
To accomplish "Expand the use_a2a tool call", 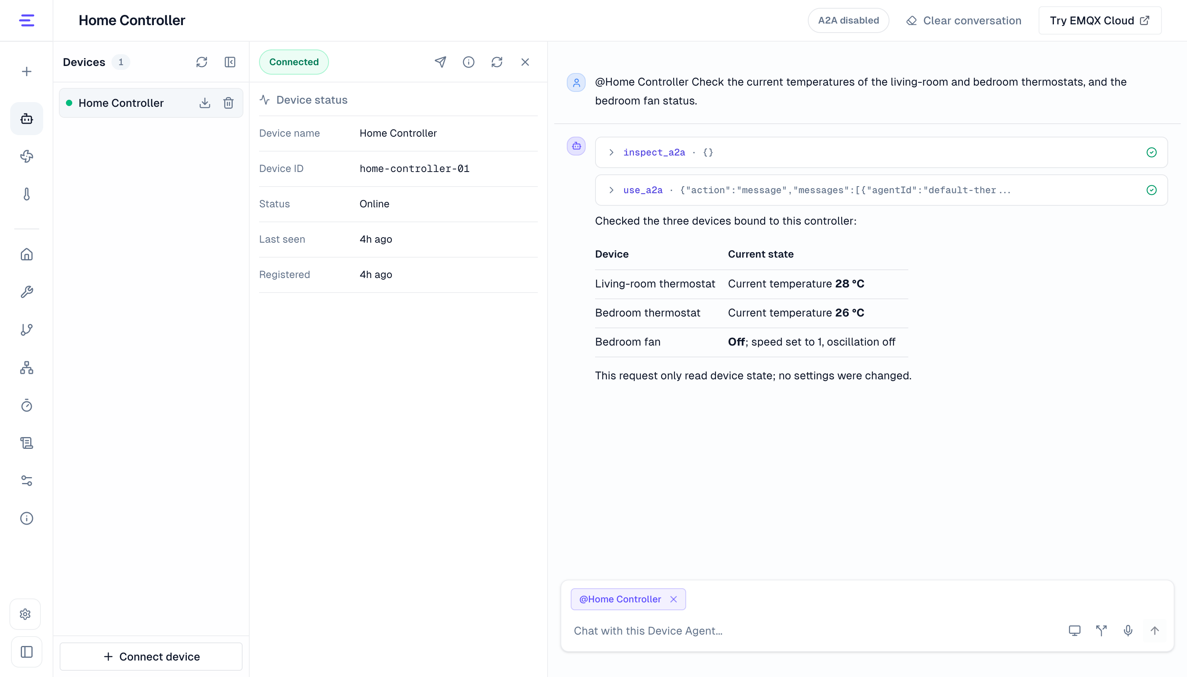I will coord(881,190).
